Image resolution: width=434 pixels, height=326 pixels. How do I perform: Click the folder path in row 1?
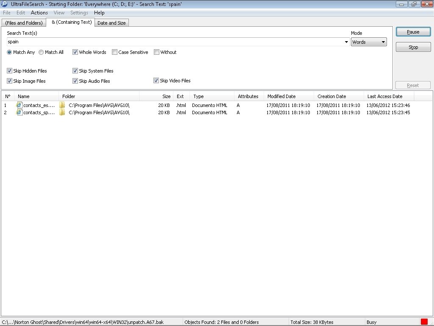[99, 105]
